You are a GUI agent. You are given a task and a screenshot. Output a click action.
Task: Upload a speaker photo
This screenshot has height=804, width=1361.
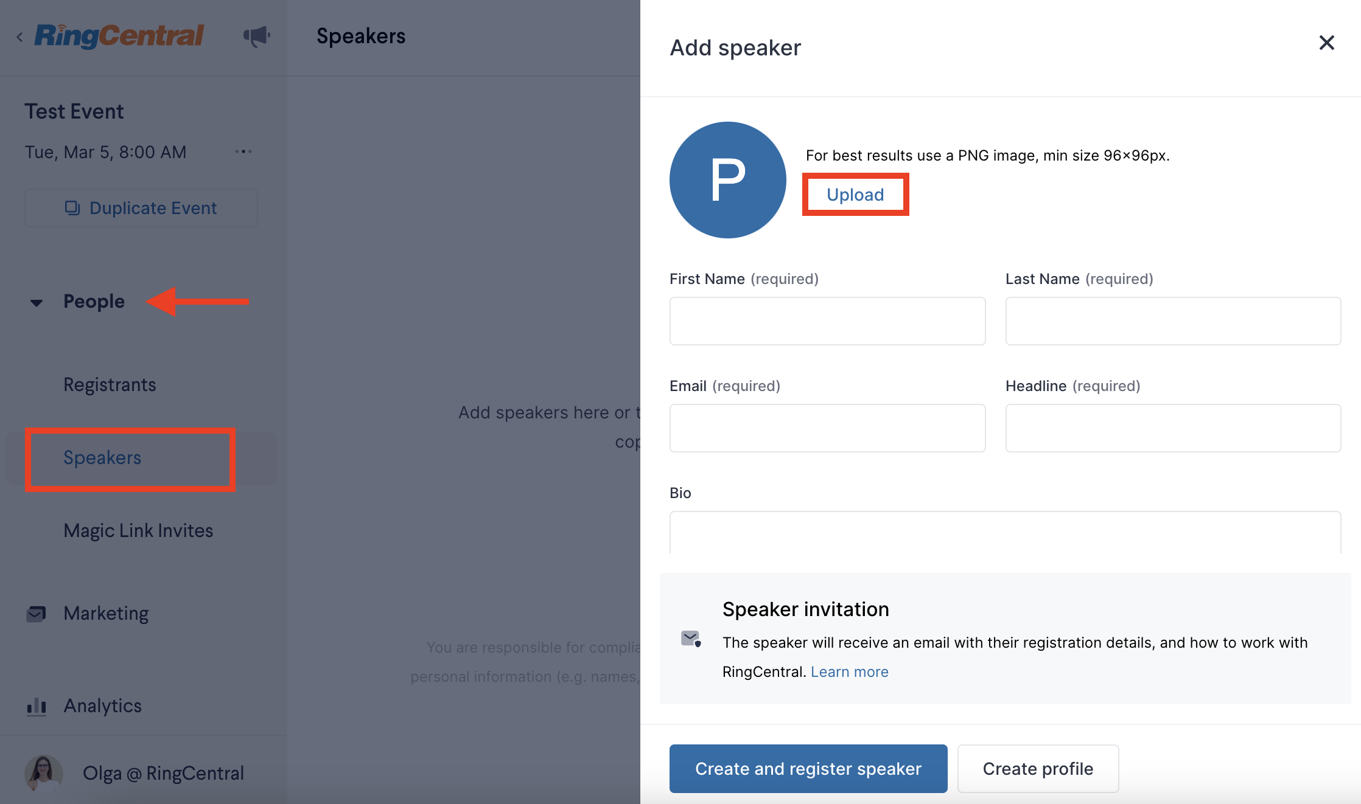click(855, 195)
